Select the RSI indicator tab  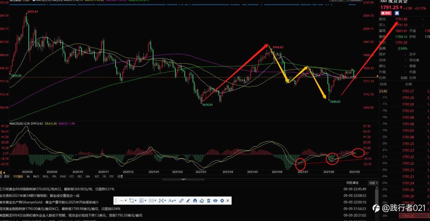point(97,176)
